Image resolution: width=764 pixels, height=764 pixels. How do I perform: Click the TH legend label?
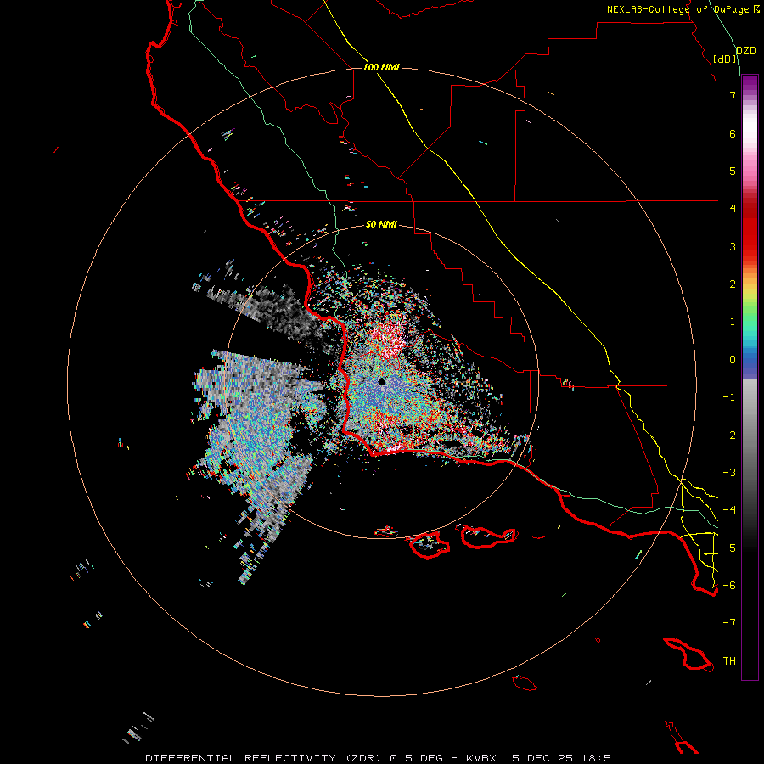(x=729, y=661)
